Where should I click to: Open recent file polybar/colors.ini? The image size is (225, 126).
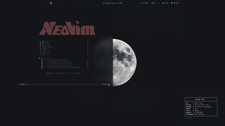pyautogui.click(x=58, y=64)
